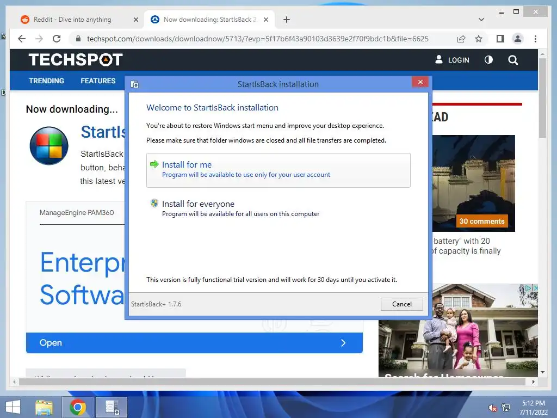
Task: Open the FEATURES menu on TechSpot
Action: (x=98, y=81)
